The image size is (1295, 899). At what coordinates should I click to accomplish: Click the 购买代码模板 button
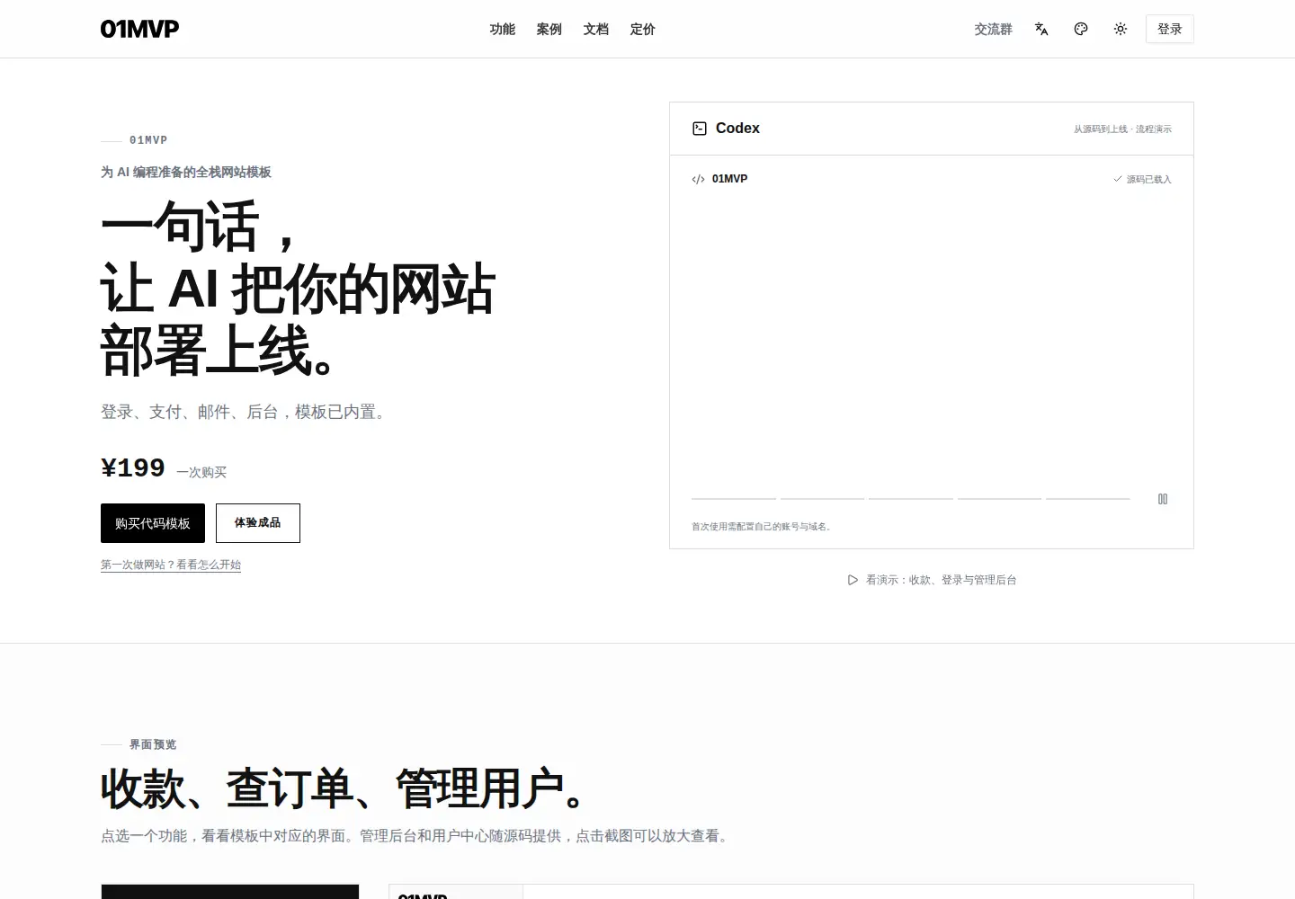click(x=153, y=523)
